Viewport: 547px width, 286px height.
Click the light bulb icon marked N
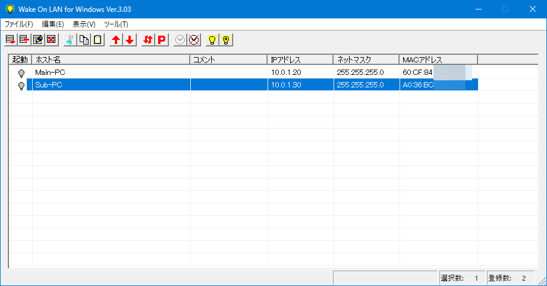tap(225, 40)
